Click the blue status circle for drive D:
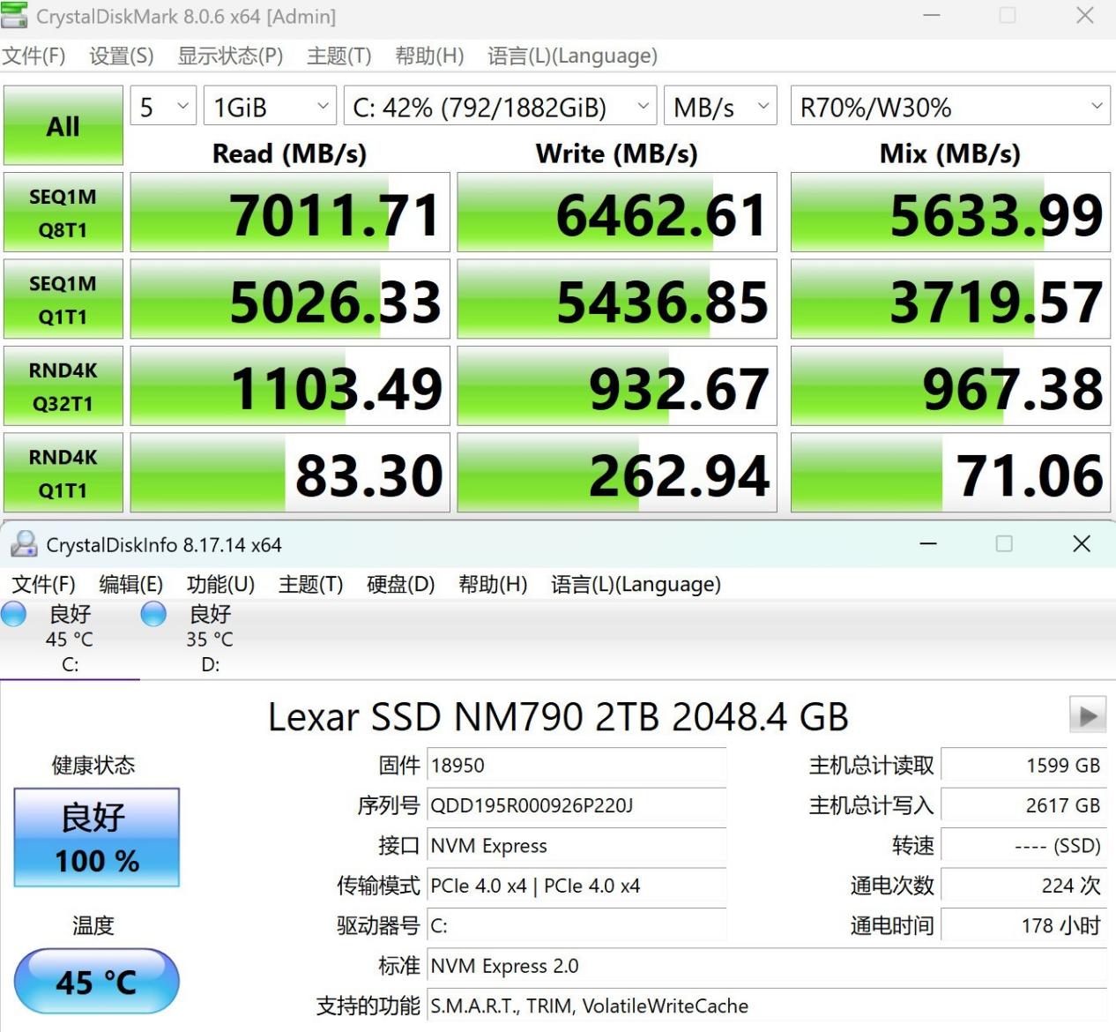 coord(153,614)
